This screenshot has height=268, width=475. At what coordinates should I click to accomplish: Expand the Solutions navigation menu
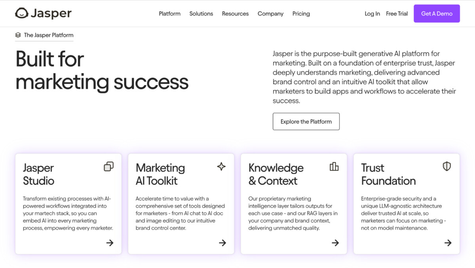(201, 13)
